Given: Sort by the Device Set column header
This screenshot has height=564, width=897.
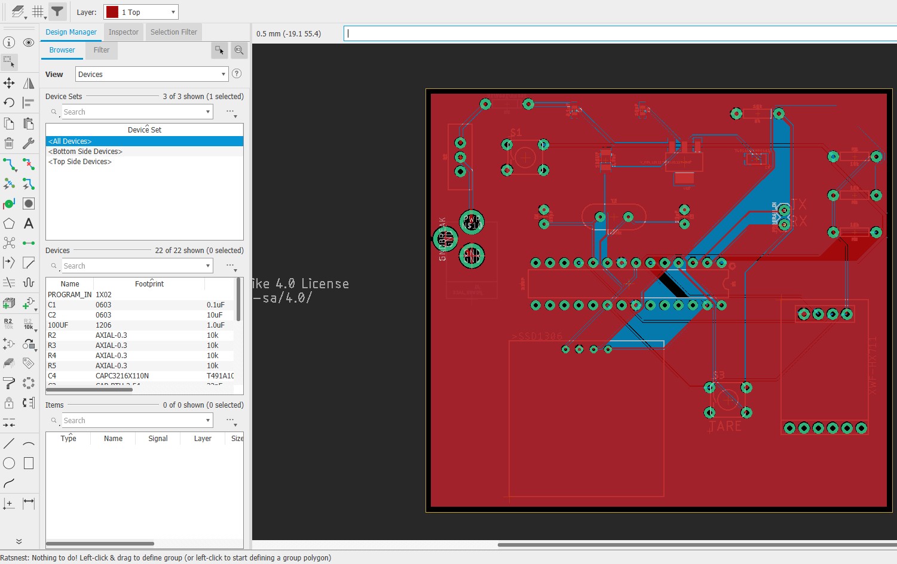Looking at the screenshot, I should 145,130.
